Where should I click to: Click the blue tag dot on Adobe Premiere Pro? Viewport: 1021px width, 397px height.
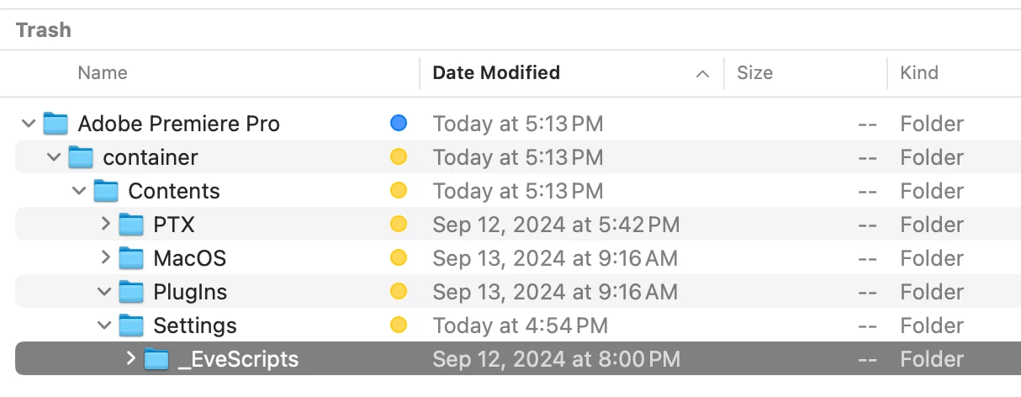pos(399,124)
